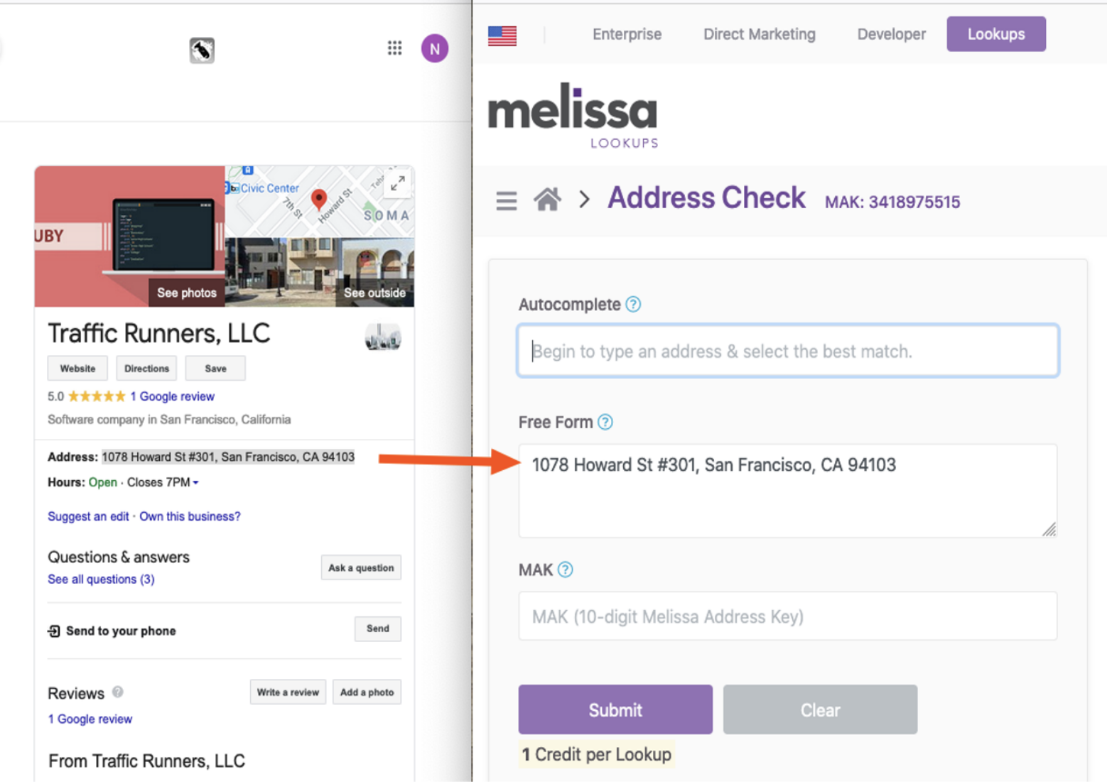Open the Google apps grid
This screenshot has height=784, width=1107.
point(394,48)
